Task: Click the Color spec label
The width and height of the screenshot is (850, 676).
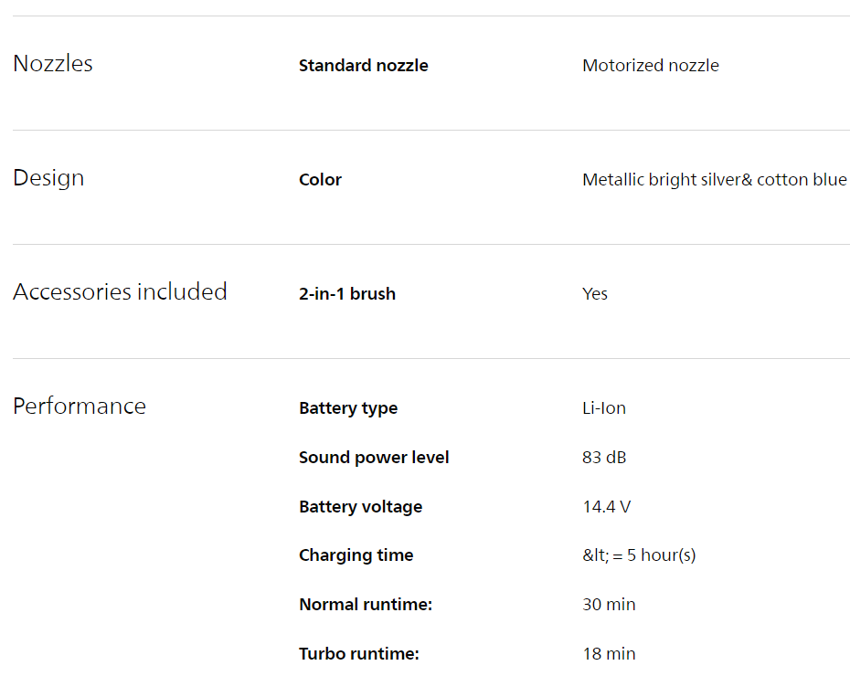Action: click(320, 180)
